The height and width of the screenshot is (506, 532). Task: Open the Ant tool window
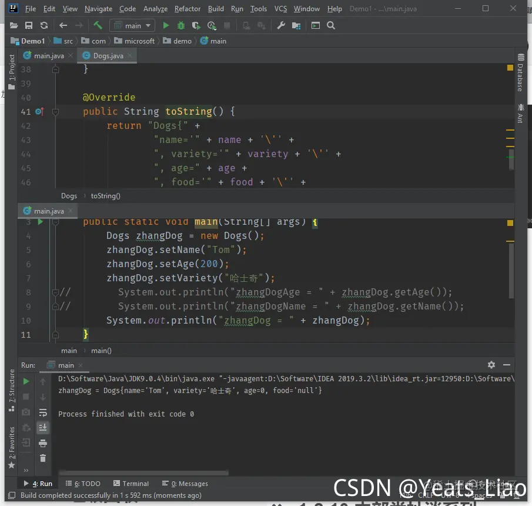coord(520,114)
